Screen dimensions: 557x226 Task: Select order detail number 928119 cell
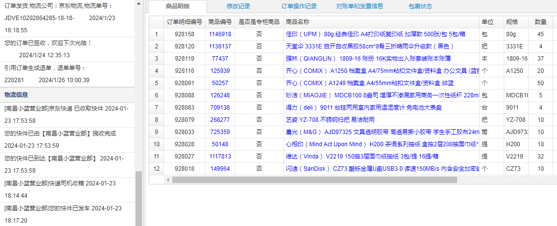pyautogui.click(x=185, y=59)
